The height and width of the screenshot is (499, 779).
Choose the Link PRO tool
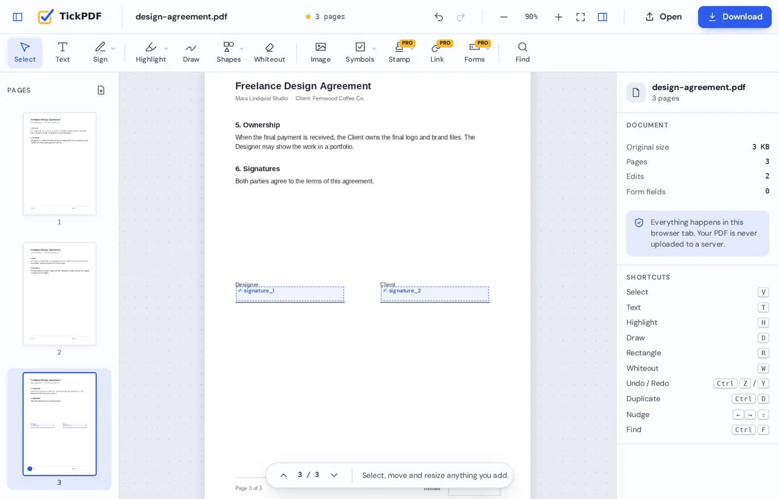pos(437,53)
